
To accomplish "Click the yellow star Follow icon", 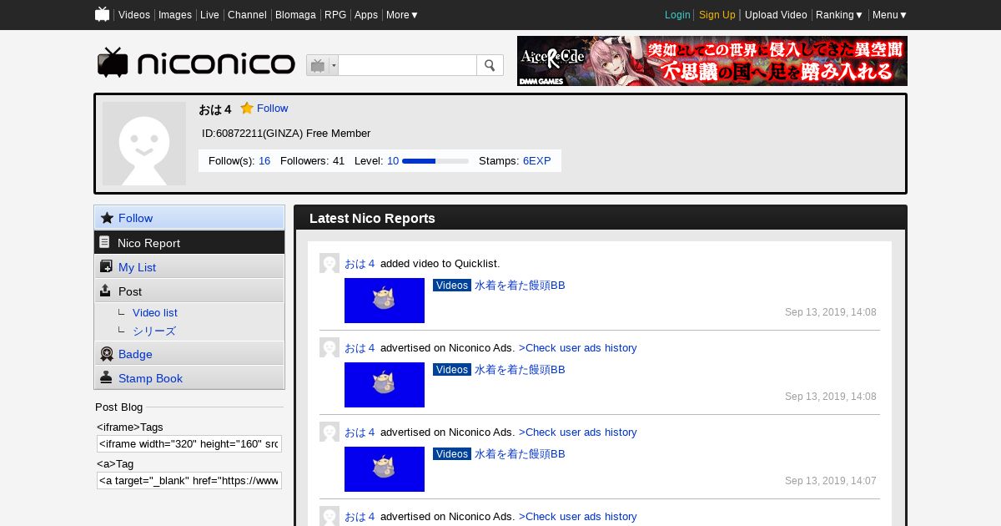I will [247, 108].
